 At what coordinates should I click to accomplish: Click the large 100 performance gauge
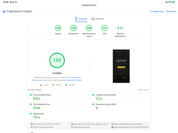point(57,60)
